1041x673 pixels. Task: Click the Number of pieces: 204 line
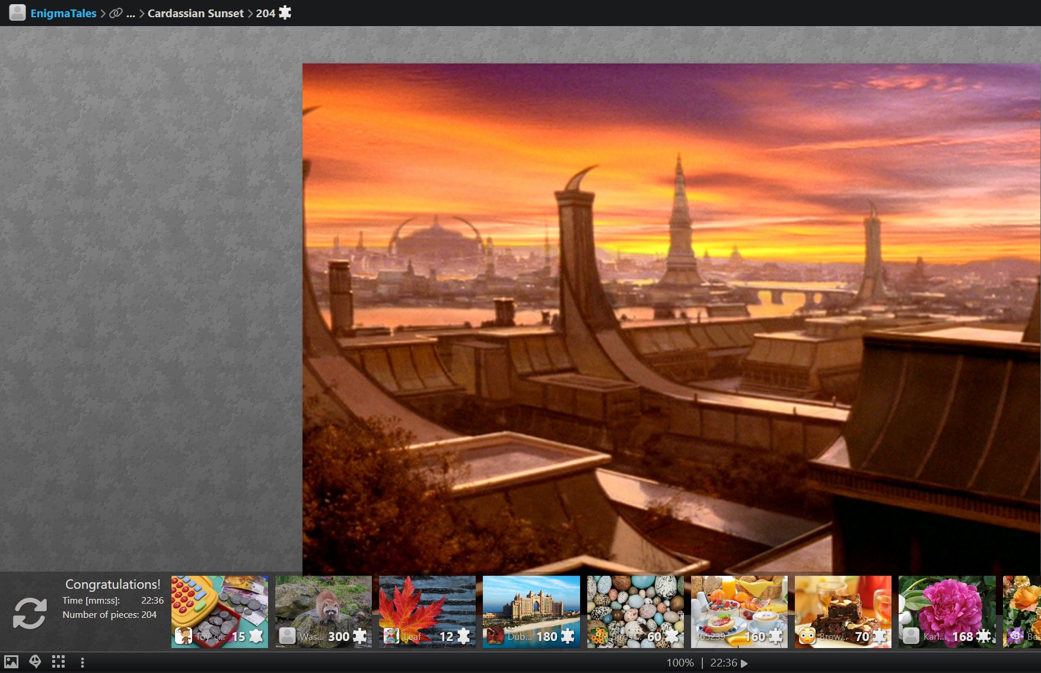click(x=110, y=614)
